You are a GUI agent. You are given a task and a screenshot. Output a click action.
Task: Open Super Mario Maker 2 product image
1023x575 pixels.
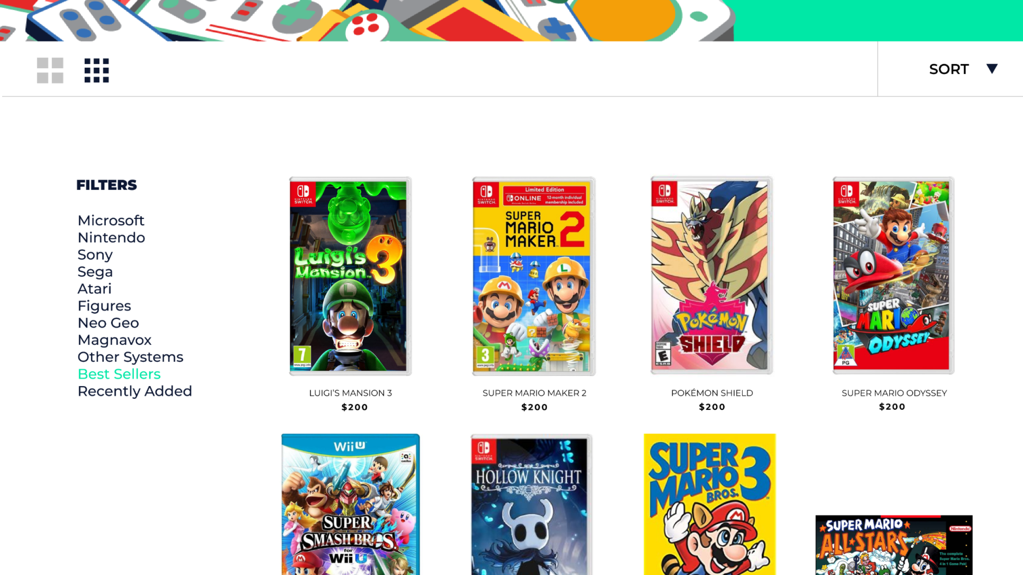(534, 276)
